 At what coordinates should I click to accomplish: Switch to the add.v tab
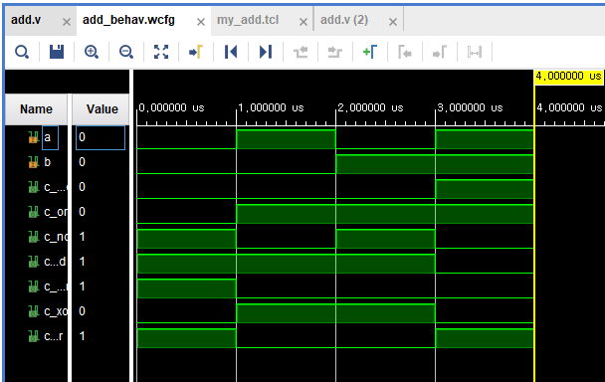pyautogui.click(x=26, y=20)
